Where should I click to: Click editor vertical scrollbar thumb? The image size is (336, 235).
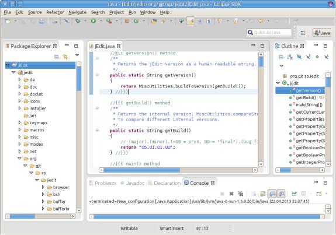click(x=261, y=62)
